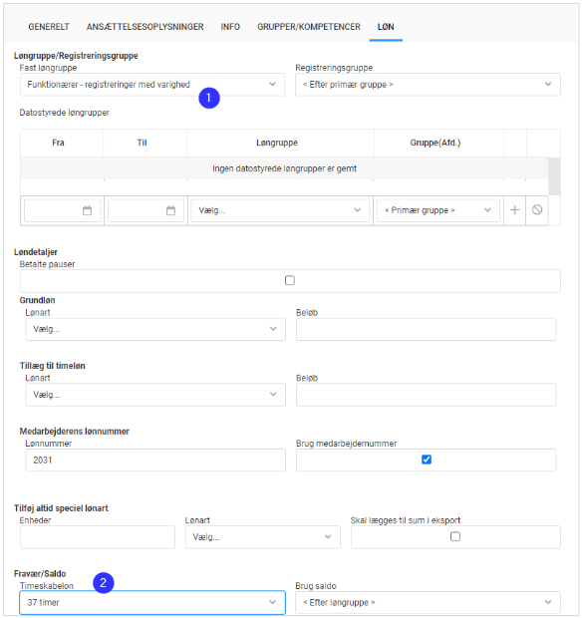This screenshot has height=618, width=582.
Task: Open the Brug saldo dropdown
Action: [428, 603]
